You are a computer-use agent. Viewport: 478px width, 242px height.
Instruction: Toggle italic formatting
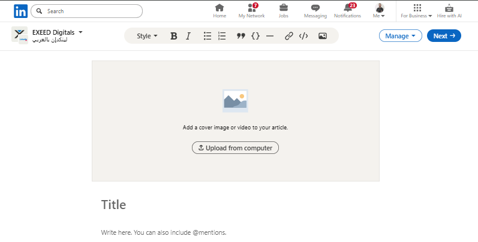click(188, 36)
